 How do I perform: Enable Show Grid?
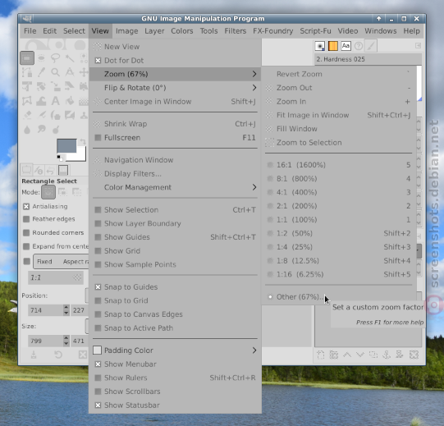click(175, 251)
